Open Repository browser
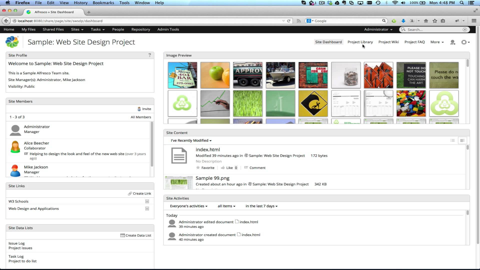 [x=141, y=29]
